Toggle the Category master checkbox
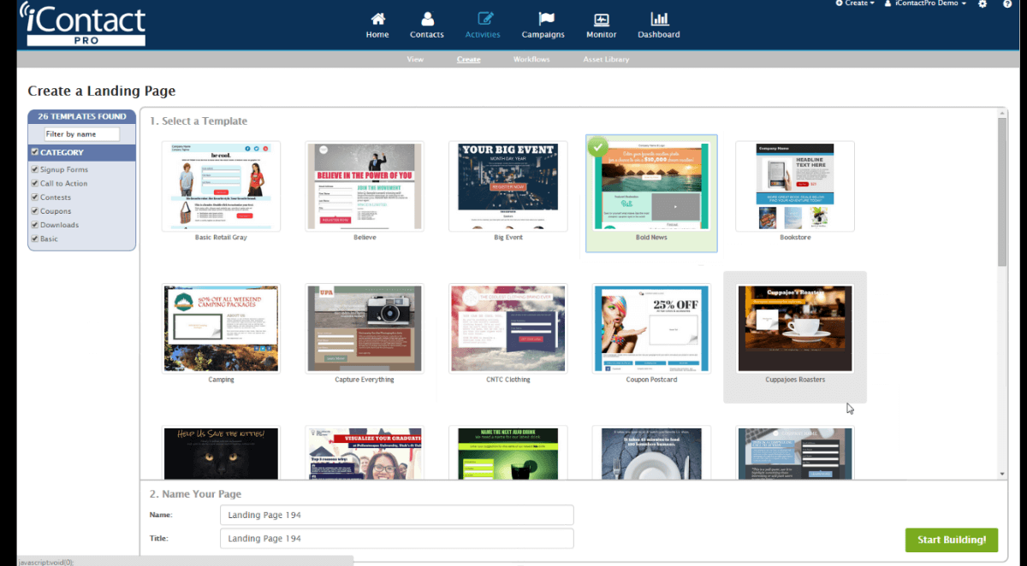Image resolution: width=1027 pixels, height=566 pixels. point(36,152)
